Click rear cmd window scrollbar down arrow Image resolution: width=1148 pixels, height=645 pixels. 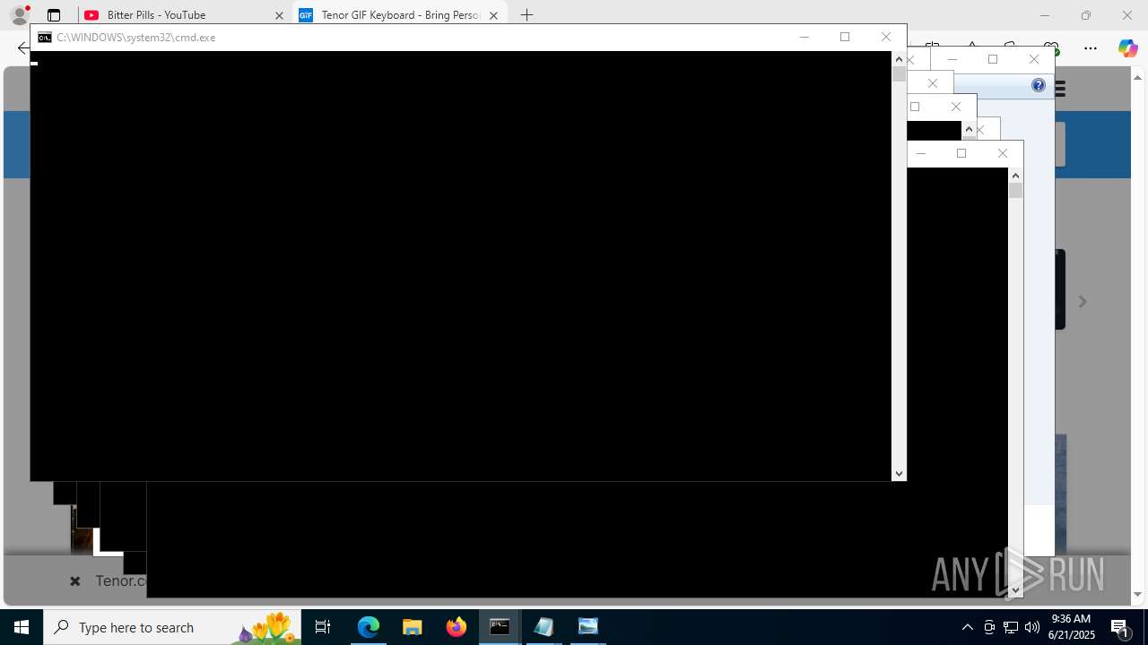pyautogui.click(x=1015, y=590)
